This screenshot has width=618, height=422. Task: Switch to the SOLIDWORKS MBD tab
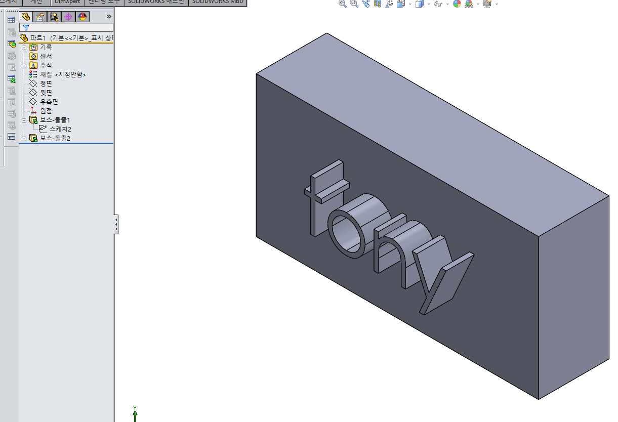[x=218, y=3]
